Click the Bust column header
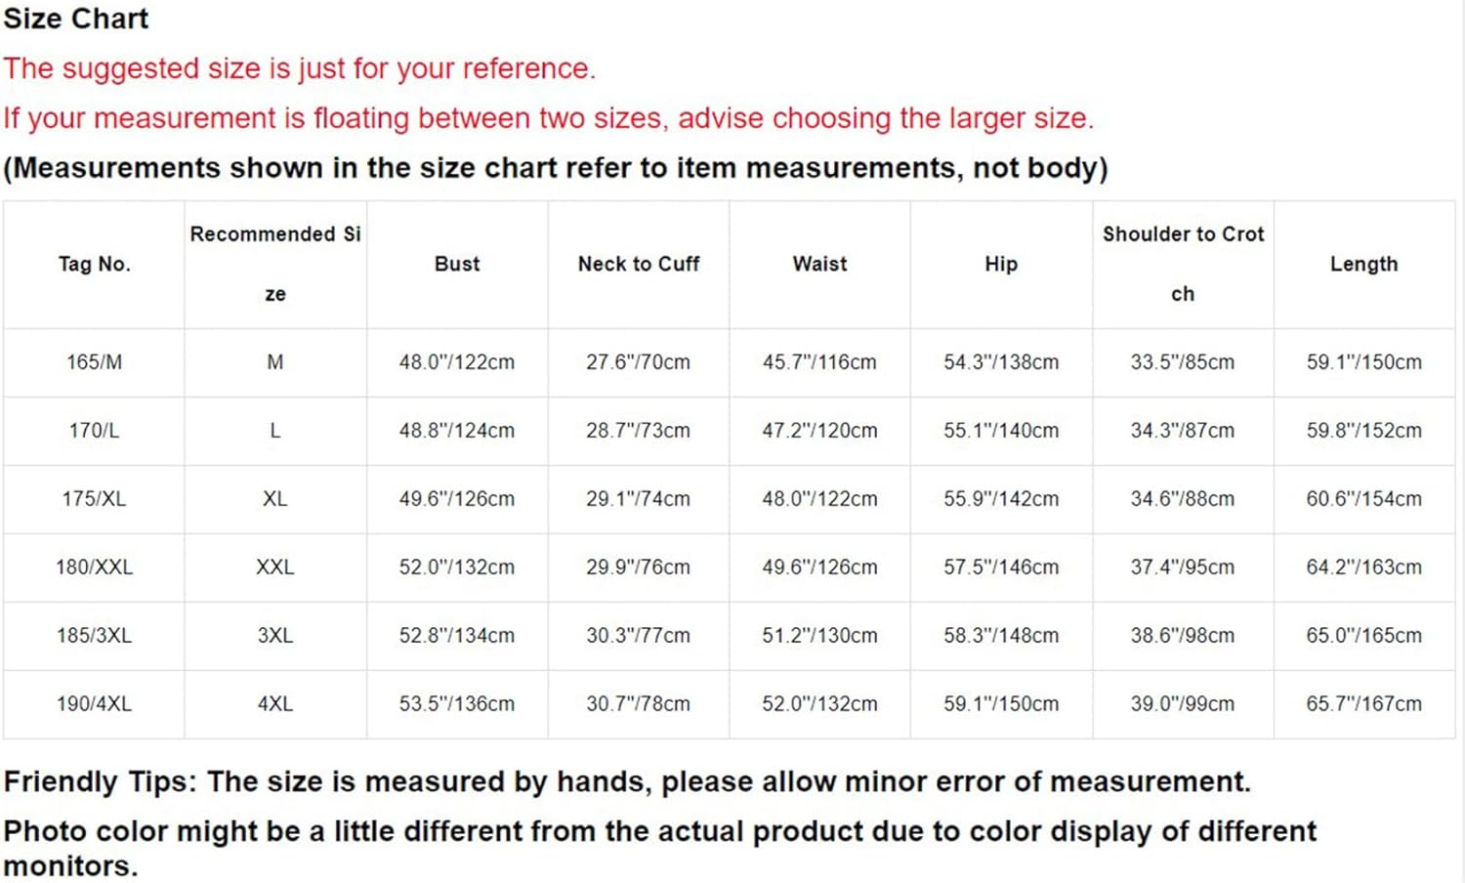 click(457, 264)
